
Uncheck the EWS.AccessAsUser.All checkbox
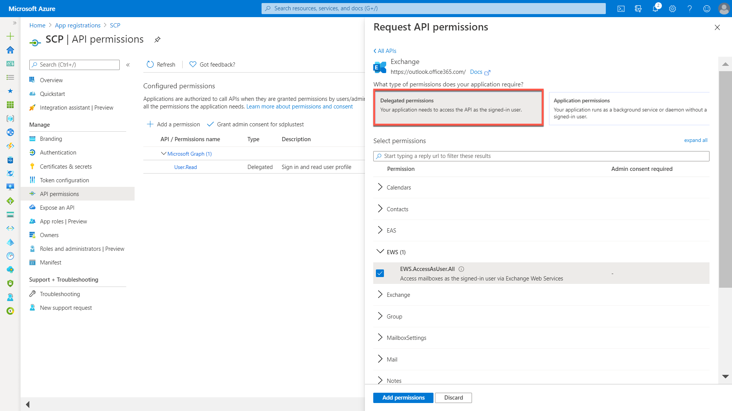380,273
